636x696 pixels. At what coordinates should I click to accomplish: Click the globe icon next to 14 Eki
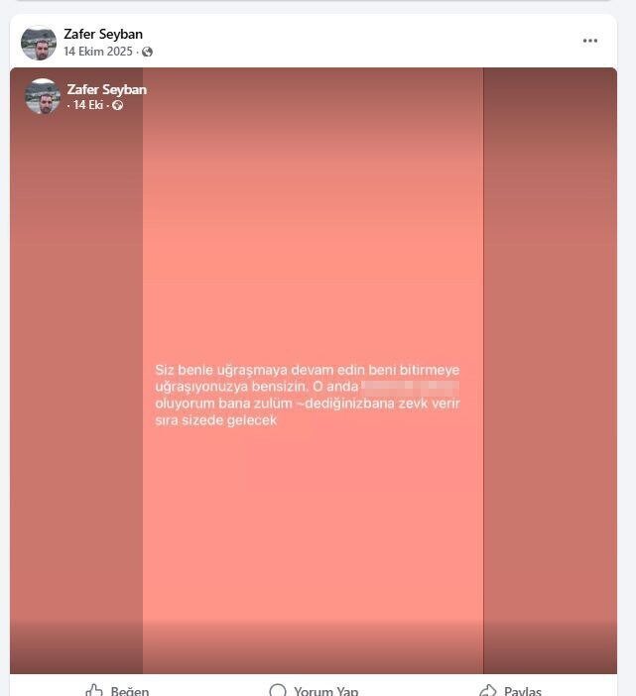tap(117, 105)
